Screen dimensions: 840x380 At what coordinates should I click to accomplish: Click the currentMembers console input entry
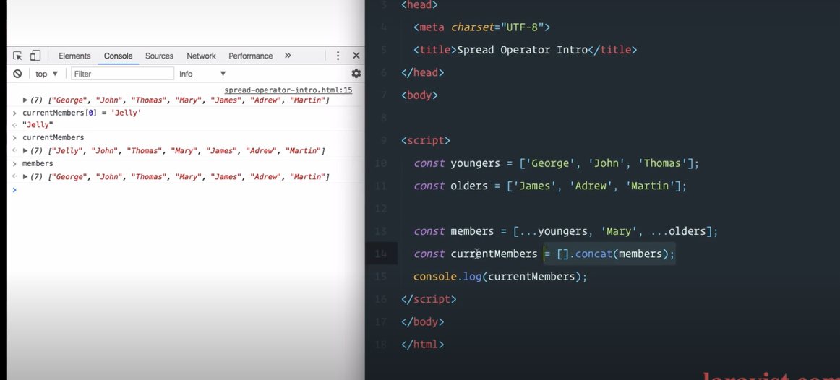tap(53, 137)
